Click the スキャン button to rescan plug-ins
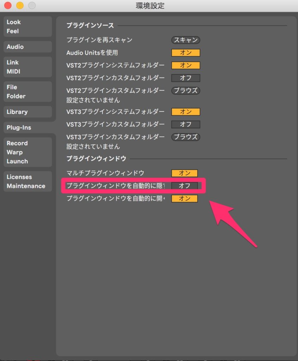This screenshot has height=361, width=298. [186, 40]
